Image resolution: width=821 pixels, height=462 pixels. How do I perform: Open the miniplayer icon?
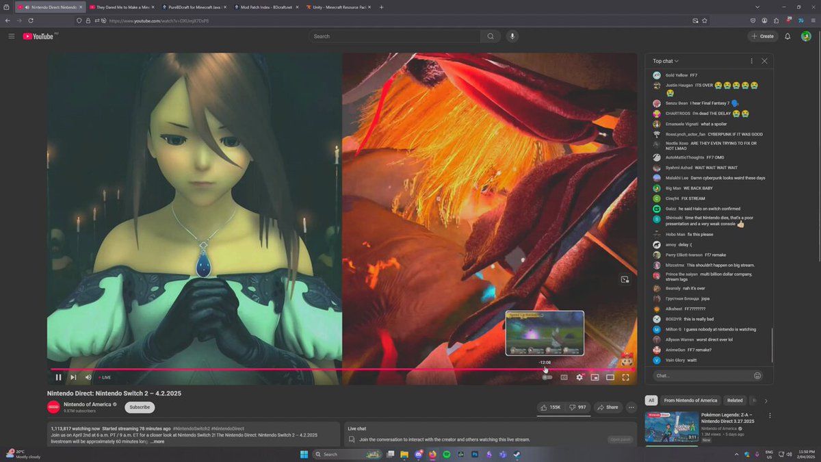click(595, 377)
